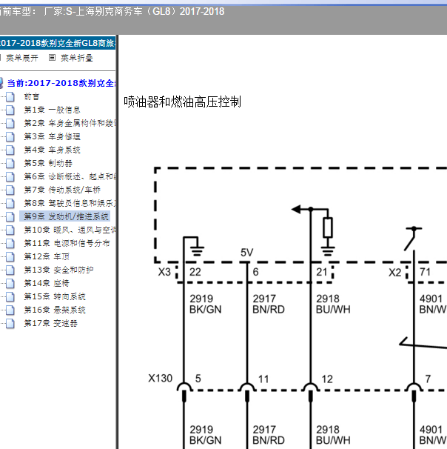Click X130 pin number 12

tap(327, 379)
